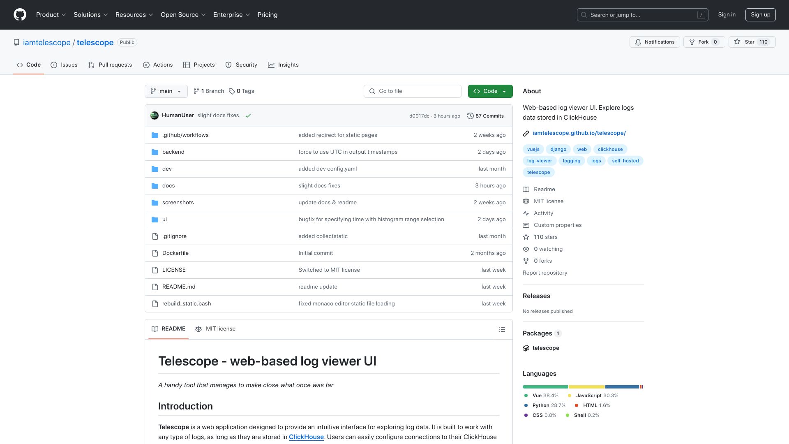Click the Notifications button
This screenshot has height=444, width=789.
655,42
